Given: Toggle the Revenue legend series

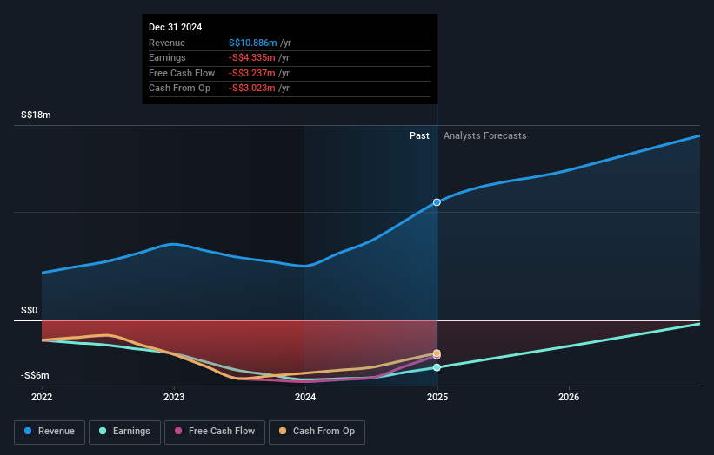Looking at the screenshot, I should click(50, 432).
